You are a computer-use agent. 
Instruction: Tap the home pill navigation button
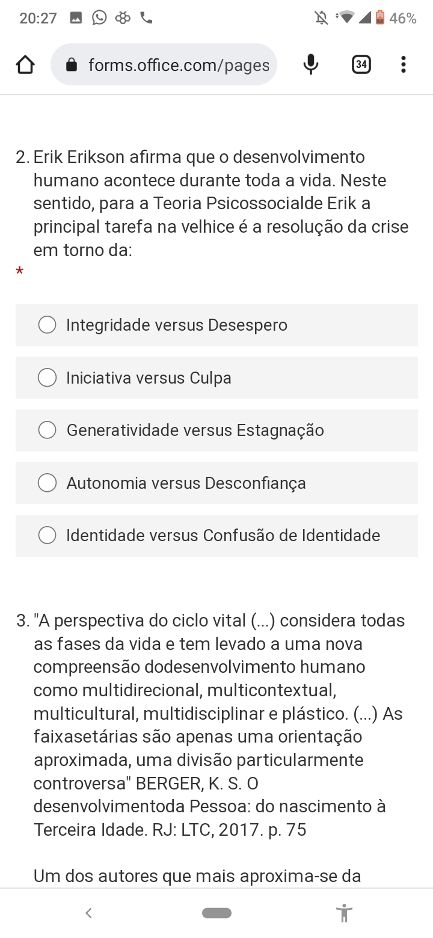pyautogui.click(x=216, y=913)
